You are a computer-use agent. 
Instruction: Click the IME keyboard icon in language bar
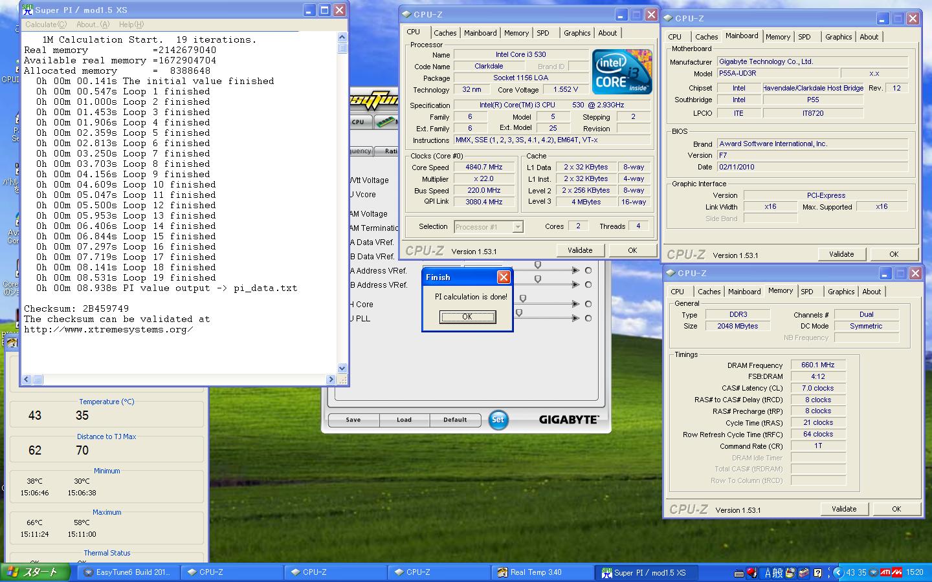coord(739,573)
